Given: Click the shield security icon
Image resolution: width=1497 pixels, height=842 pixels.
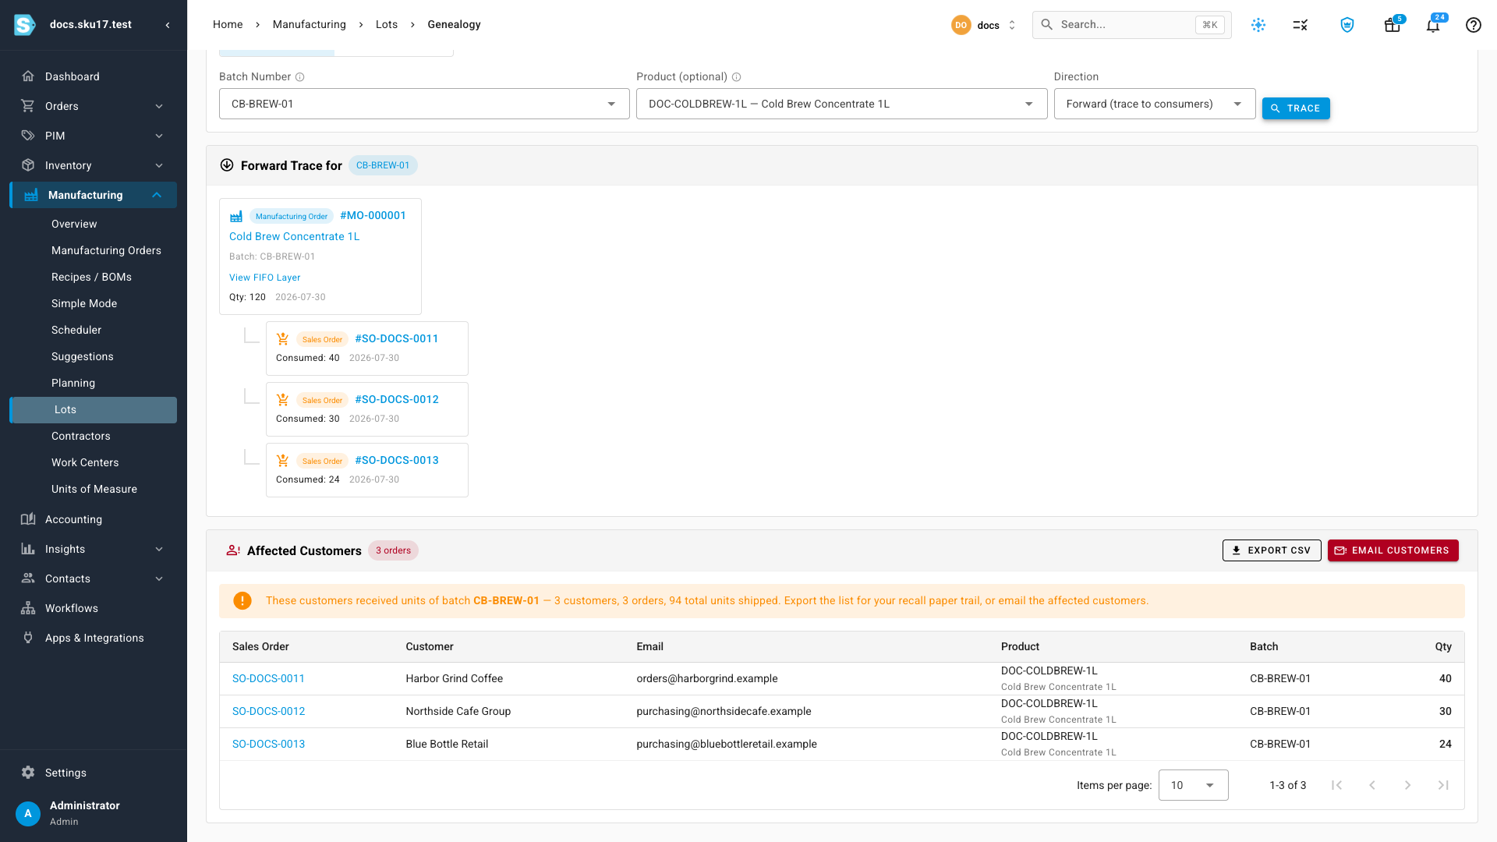Looking at the screenshot, I should tap(1347, 25).
